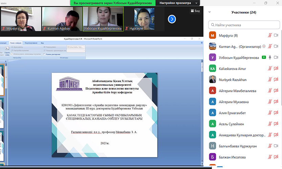Show next video thumbnails with the blue arrow

(172, 19)
